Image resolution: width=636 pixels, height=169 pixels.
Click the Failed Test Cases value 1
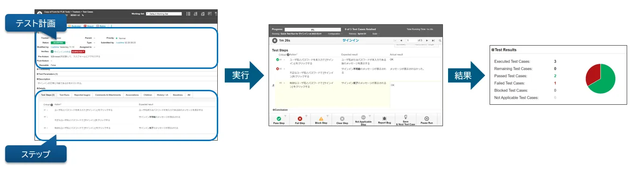[555, 83]
